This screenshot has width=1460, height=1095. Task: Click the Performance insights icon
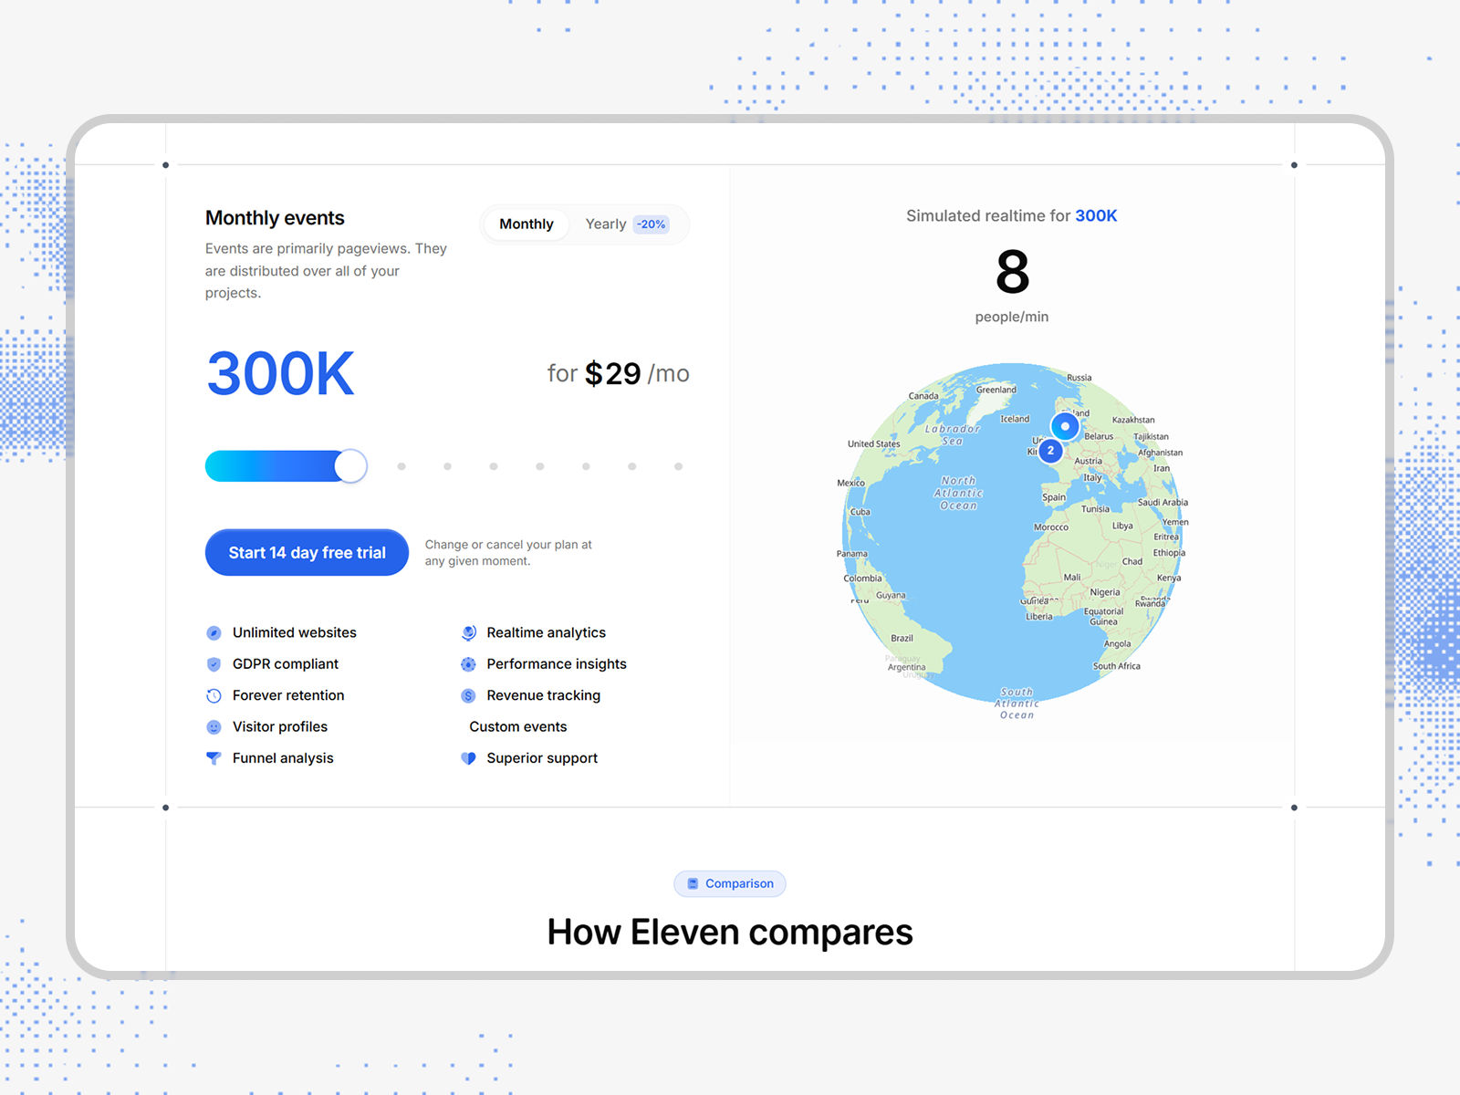pyautogui.click(x=468, y=664)
